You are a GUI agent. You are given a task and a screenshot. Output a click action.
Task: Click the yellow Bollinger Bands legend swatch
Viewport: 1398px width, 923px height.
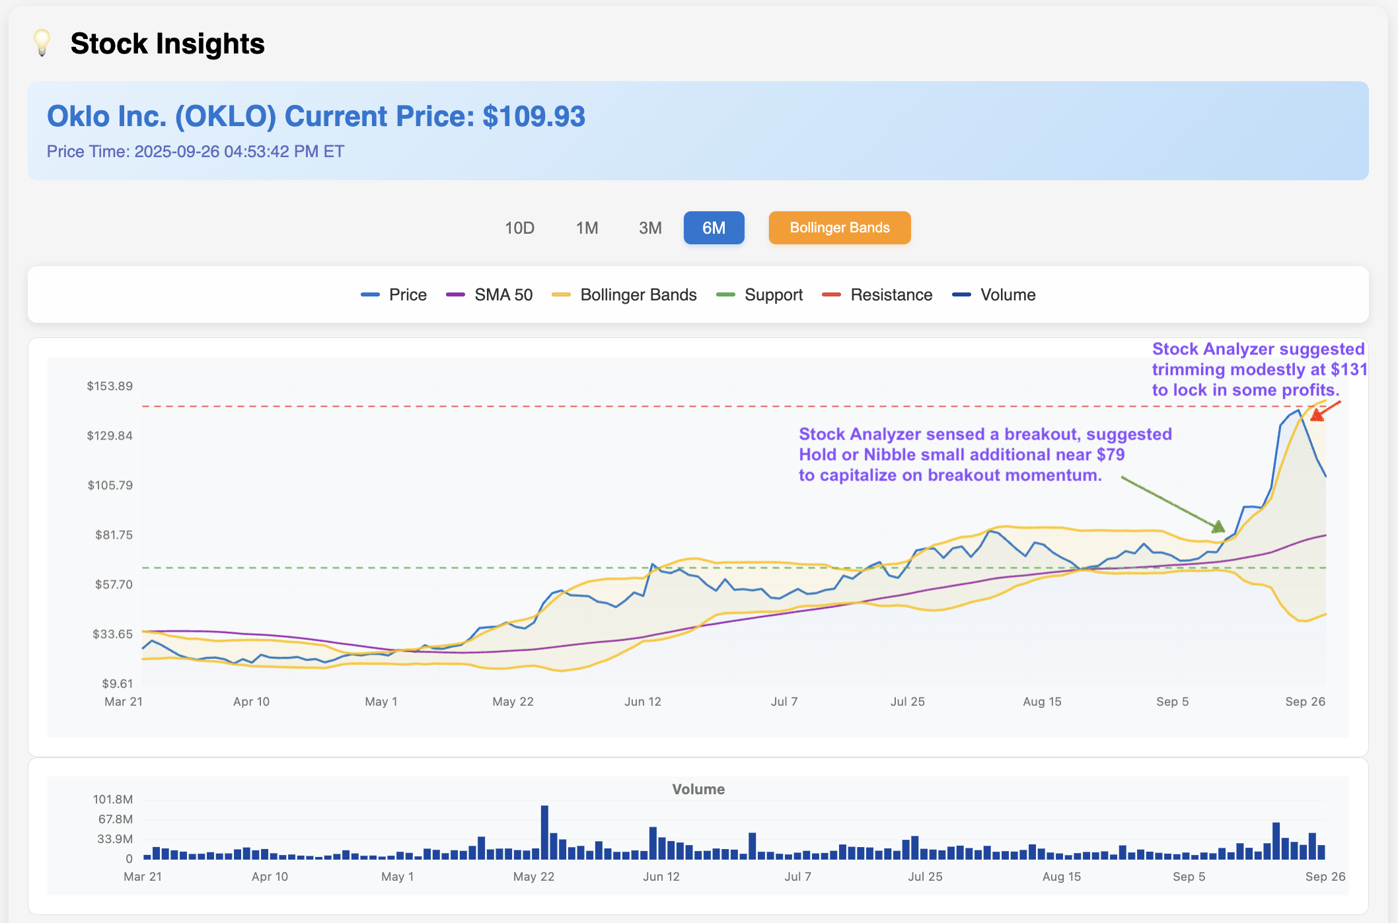tap(561, 294)
